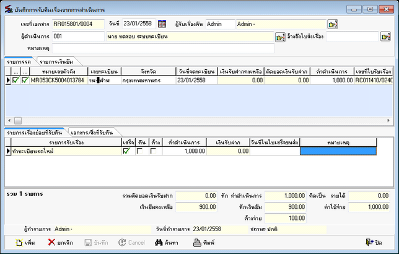Click the หมายเหตุ input field at top

[x=163, y=48]
